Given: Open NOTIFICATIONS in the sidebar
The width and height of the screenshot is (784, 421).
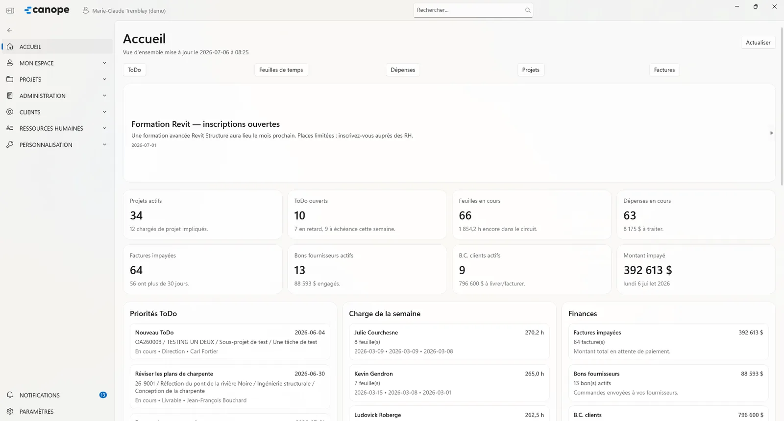Looking at the screenshot, I should pos(57,395).
